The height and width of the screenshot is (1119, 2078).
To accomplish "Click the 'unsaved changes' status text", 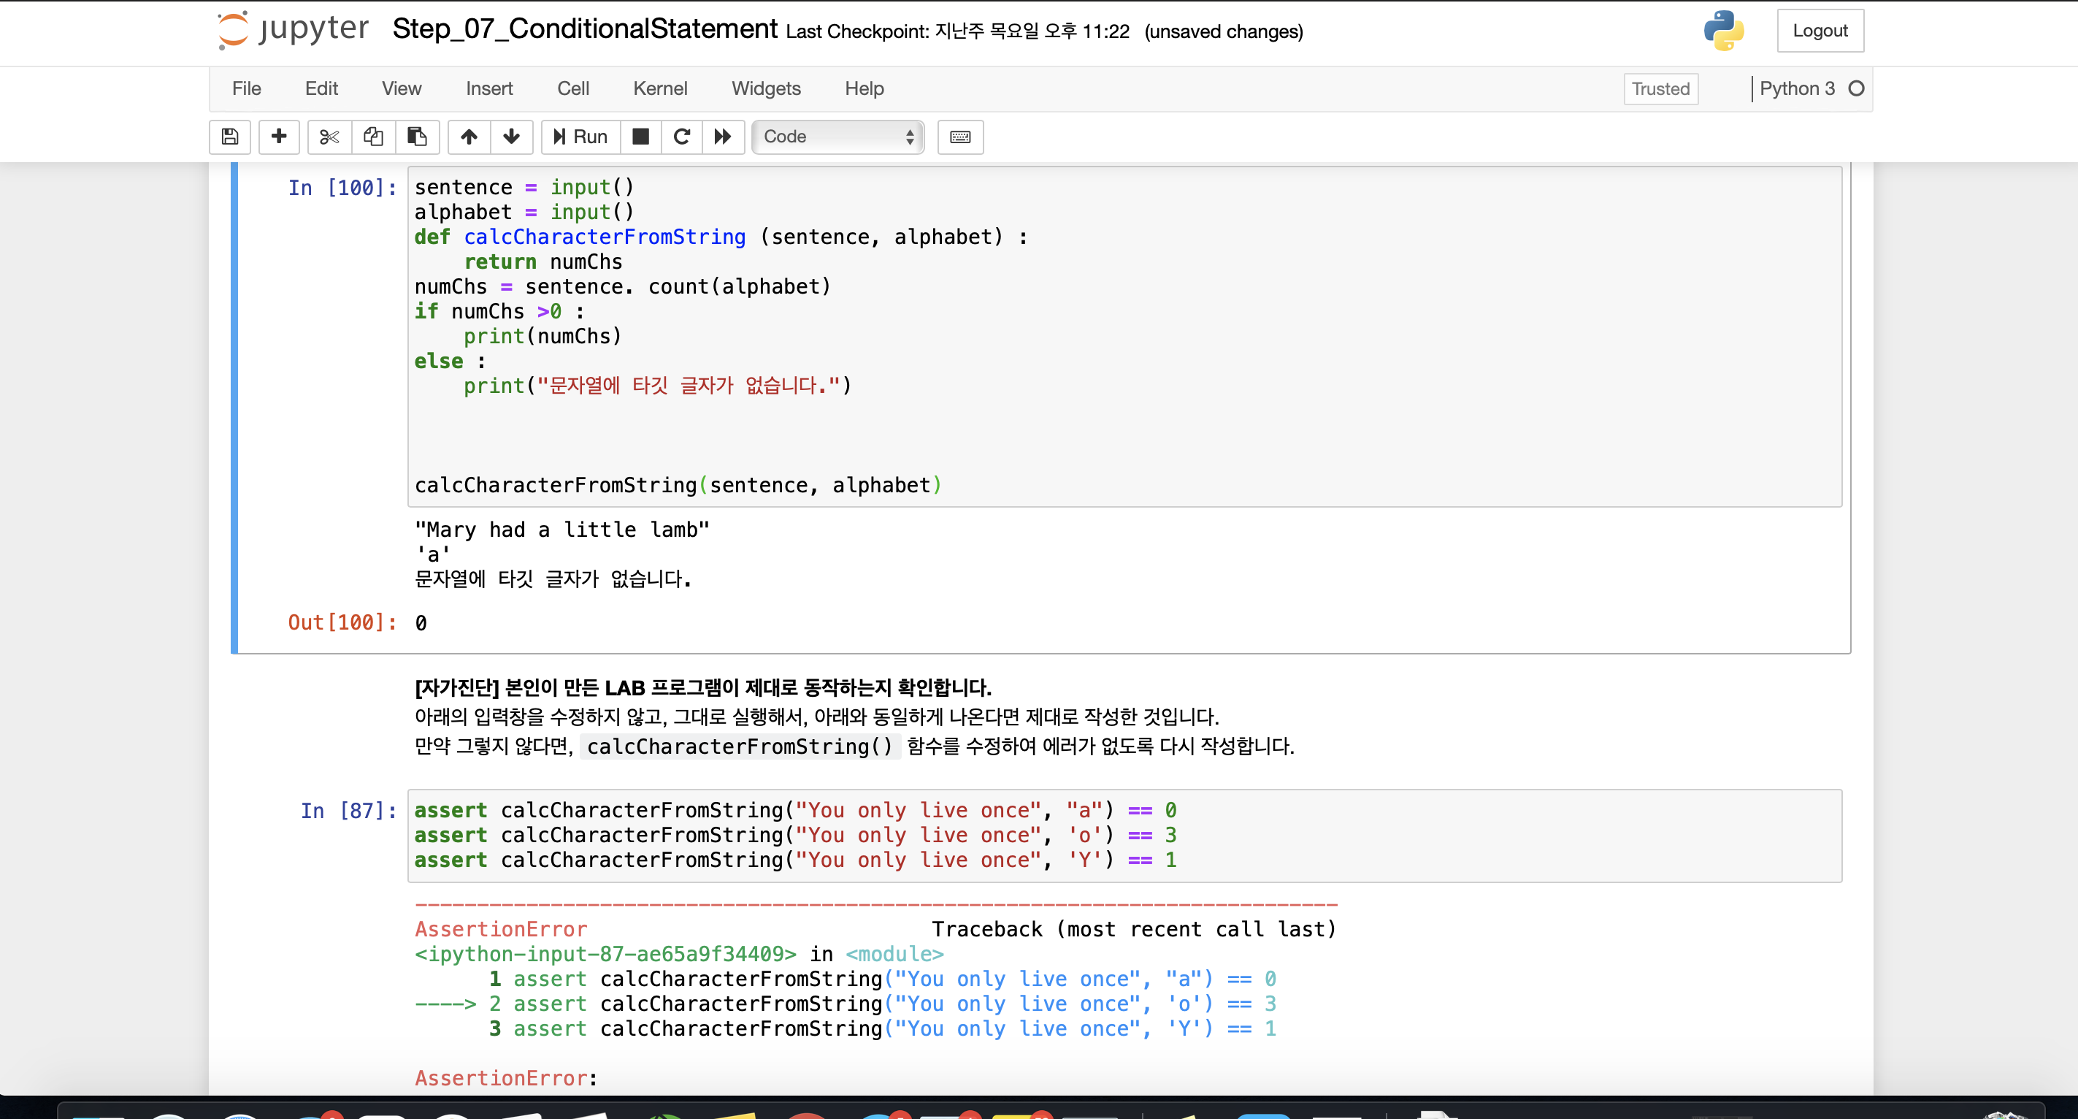I will [1223, 31].
